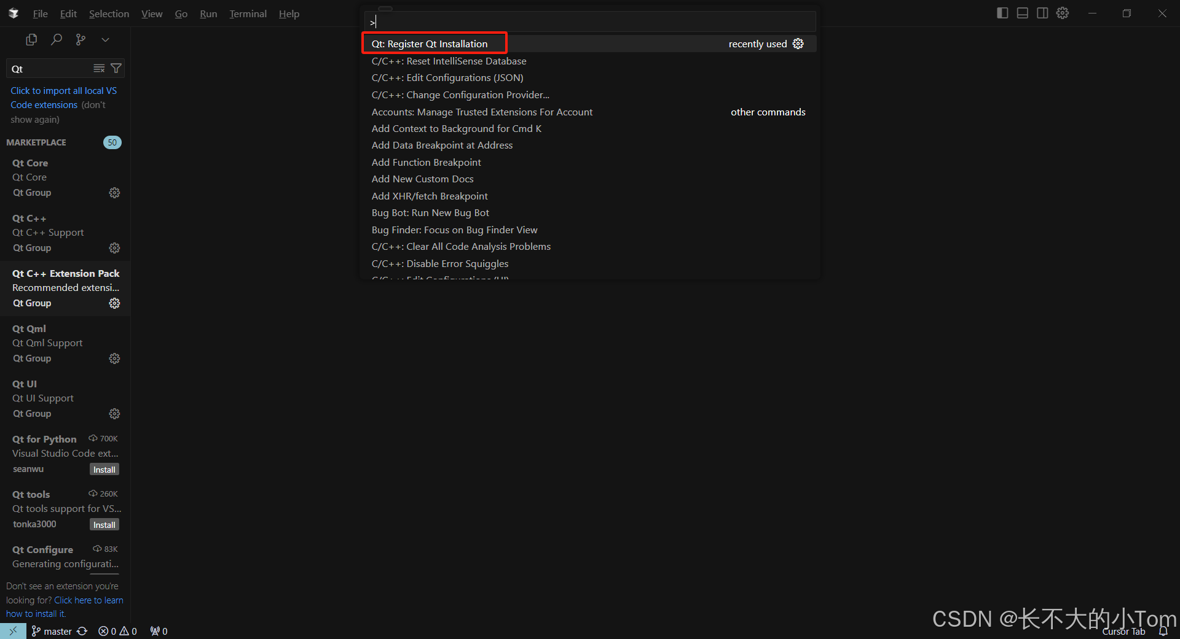Image resolution: width=1180 pixels, height=639 pixels.
Task: Open the Go menu
Action: click(181, 14)
